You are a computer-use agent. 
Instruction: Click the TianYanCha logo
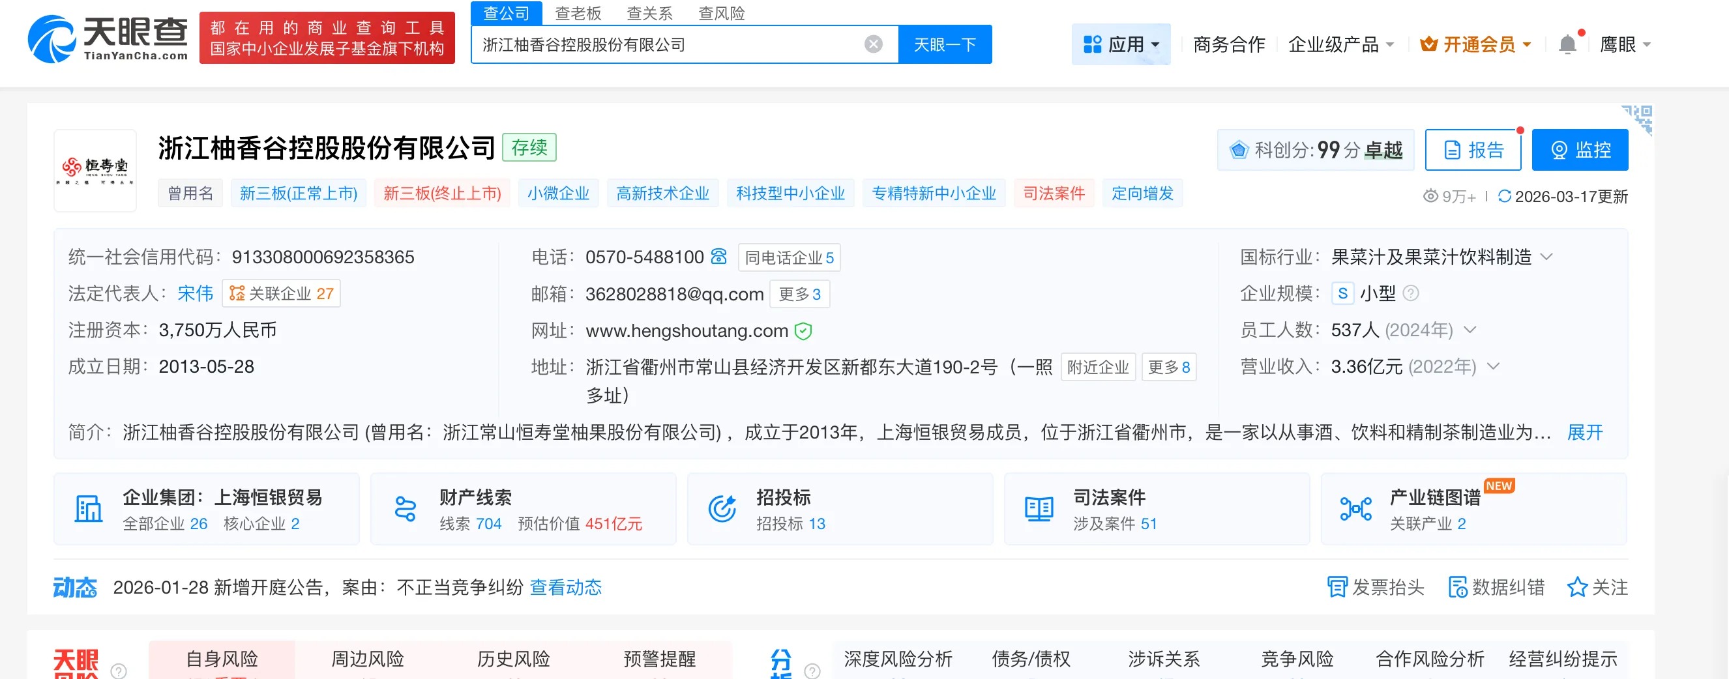coord(108,39)
